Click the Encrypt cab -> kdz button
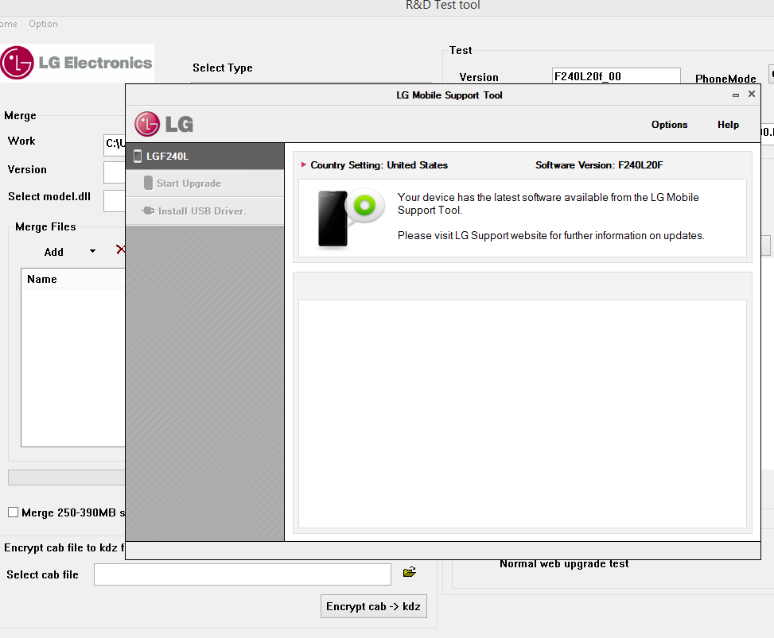The image size is (774, 638). click(374, 606)
